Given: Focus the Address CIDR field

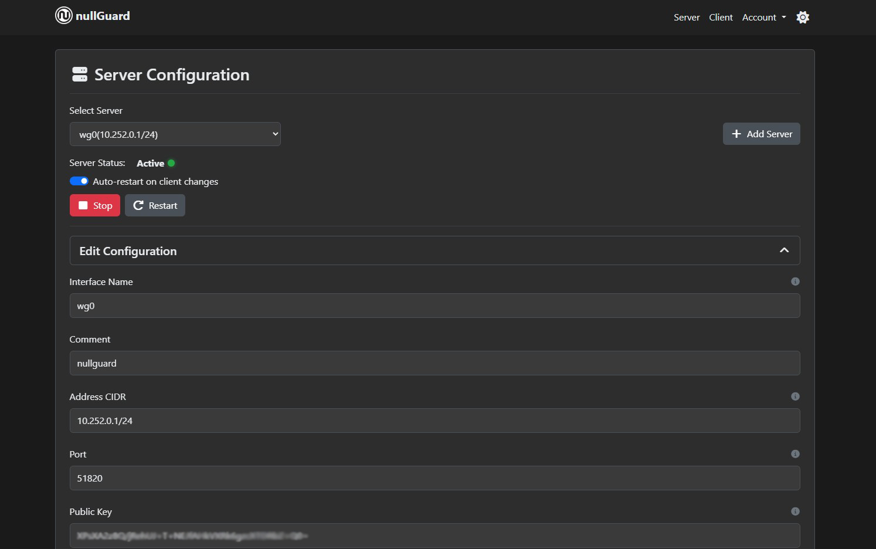Looking at the screenshot, I should 434,421.
